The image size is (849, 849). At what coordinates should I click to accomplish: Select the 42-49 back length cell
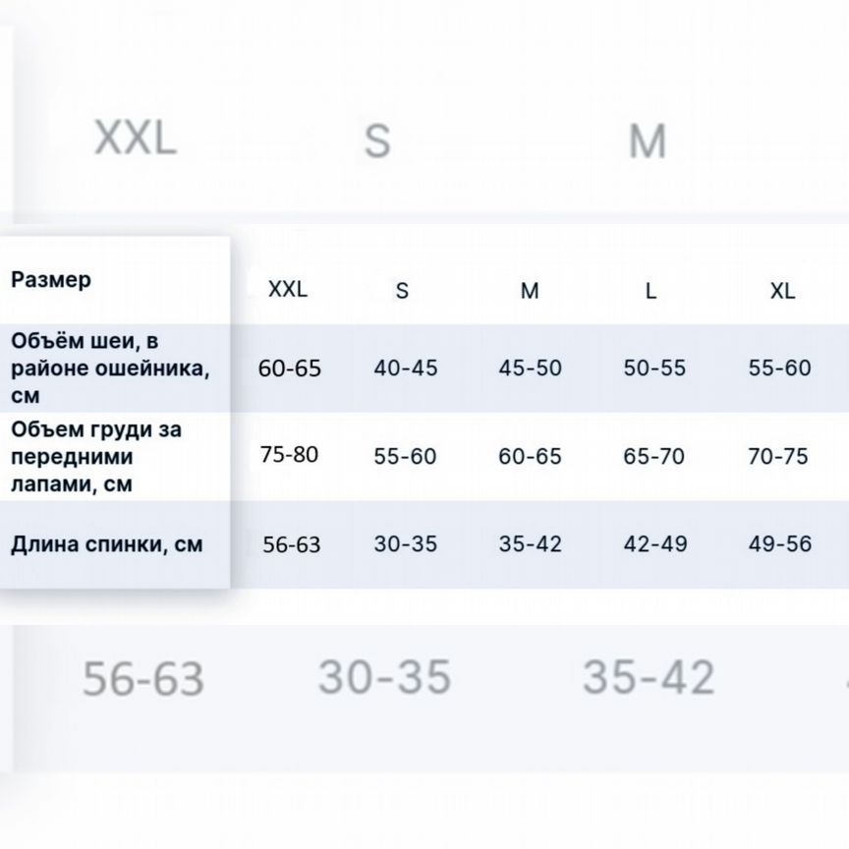[654, 543]
